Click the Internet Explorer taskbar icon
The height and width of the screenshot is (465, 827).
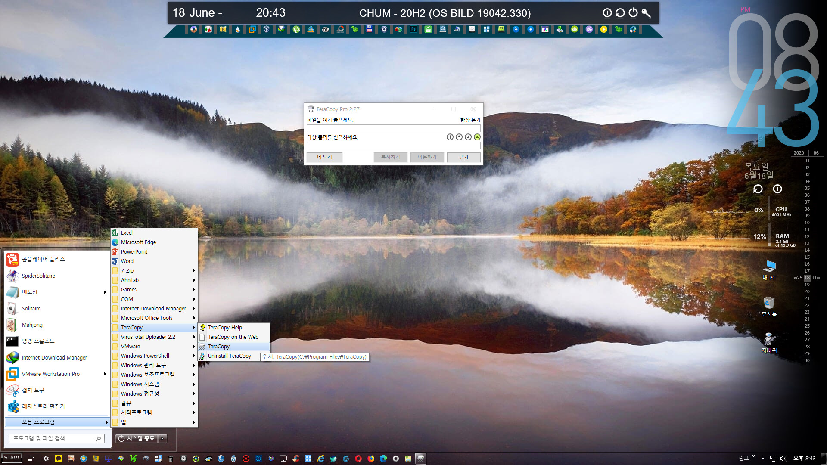[x=321, y=459]
